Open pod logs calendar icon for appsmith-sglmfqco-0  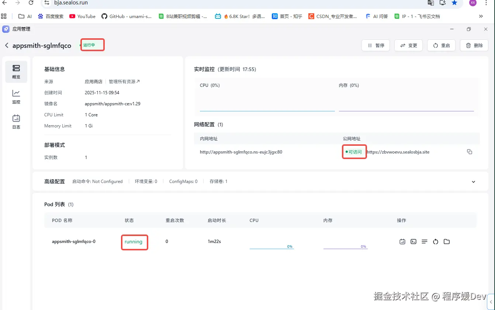click(x=402, y=242)
